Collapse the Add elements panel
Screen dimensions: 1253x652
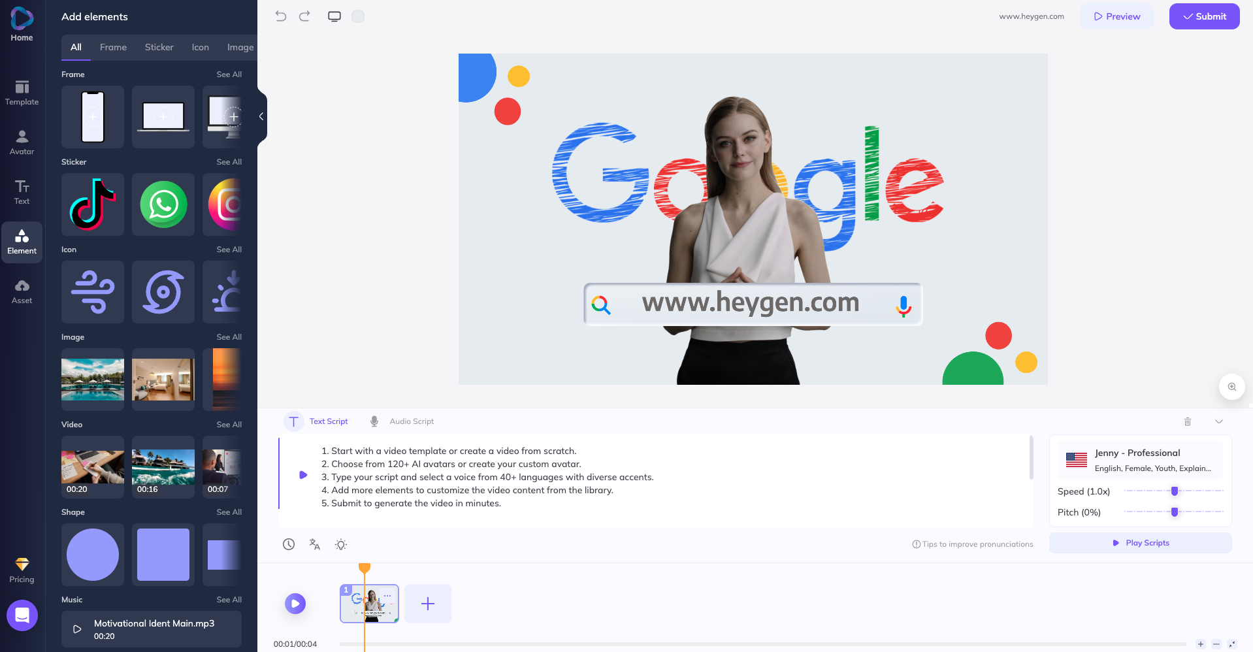pos(261,116)
